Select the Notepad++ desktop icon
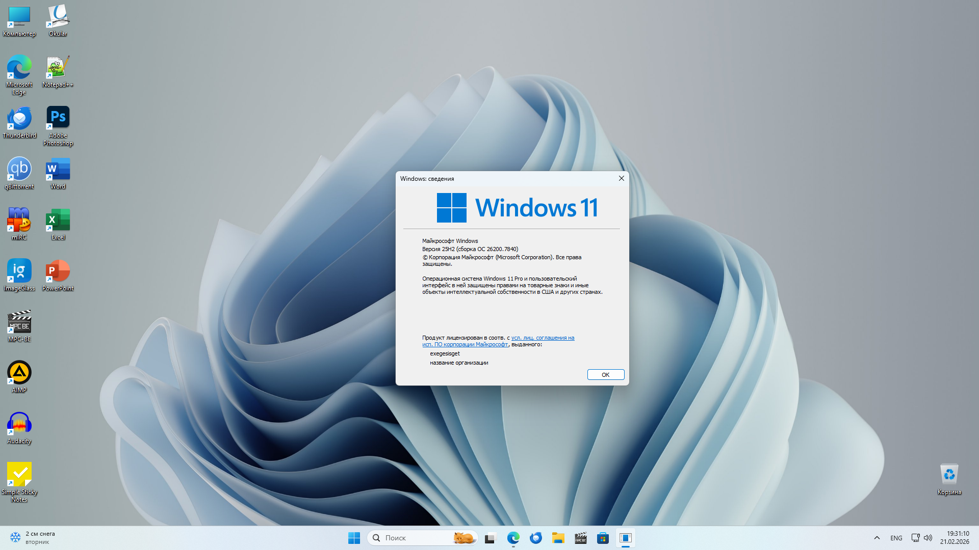 58,70
